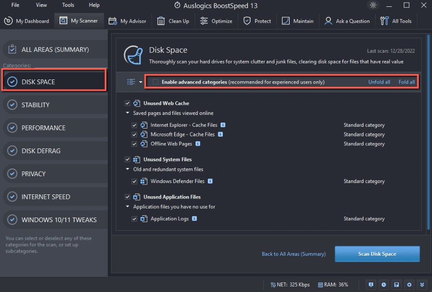Uncheck Application Logs checkbox
The image size is (432, 292).
(x=134, y=218)
